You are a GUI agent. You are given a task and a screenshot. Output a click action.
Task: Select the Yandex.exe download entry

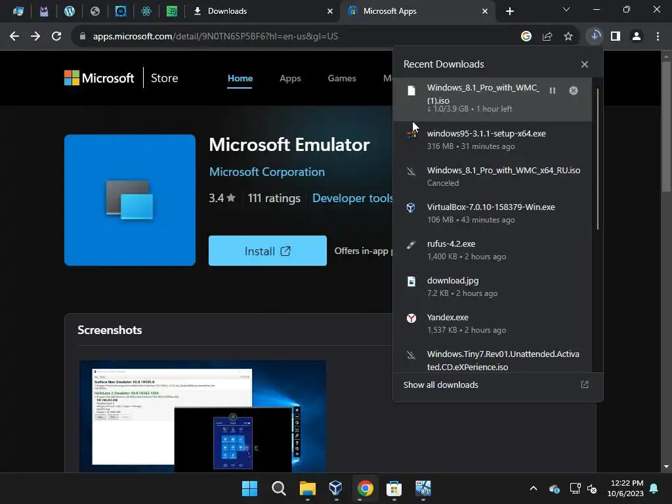point(492,324)
